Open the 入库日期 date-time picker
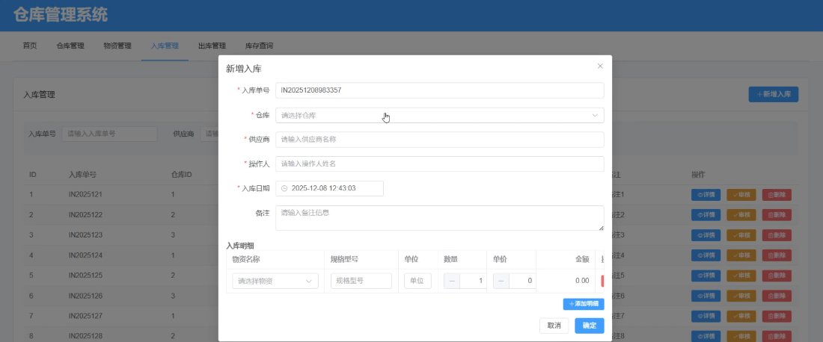Screen dimensions: 823x342 click(x=330, y=188)
